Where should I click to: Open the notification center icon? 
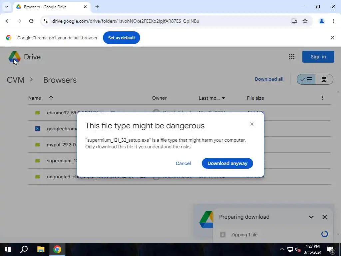pos(331,249)
